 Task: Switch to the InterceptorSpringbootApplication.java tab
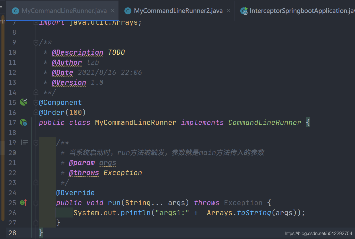[x=295, y=11]
